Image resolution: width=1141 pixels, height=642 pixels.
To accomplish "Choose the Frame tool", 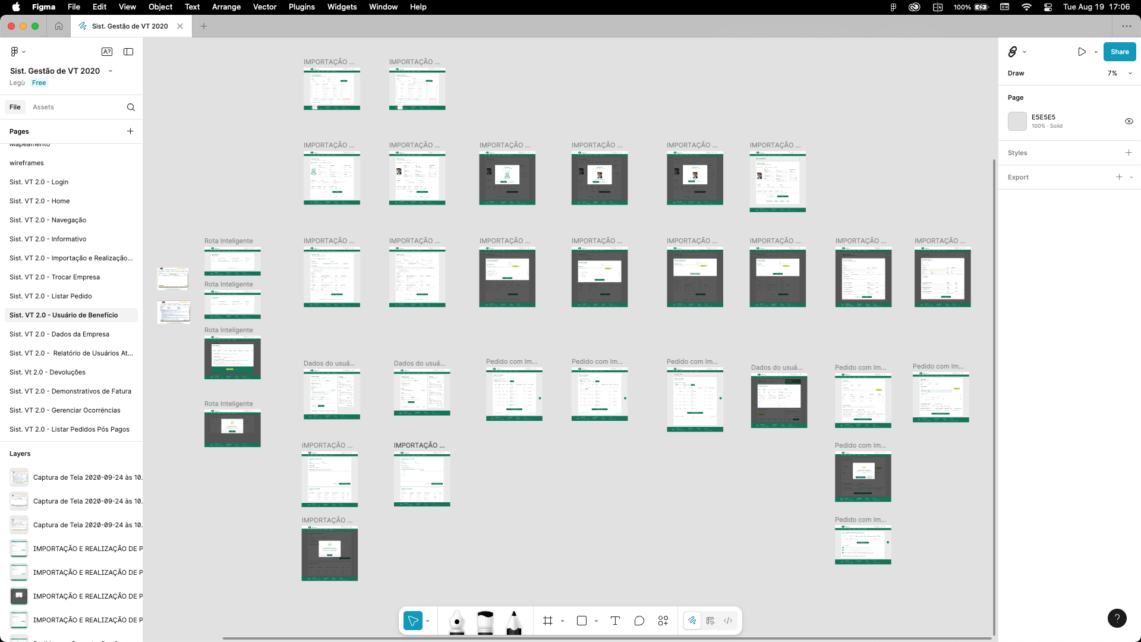I will (x=547, y=621).
